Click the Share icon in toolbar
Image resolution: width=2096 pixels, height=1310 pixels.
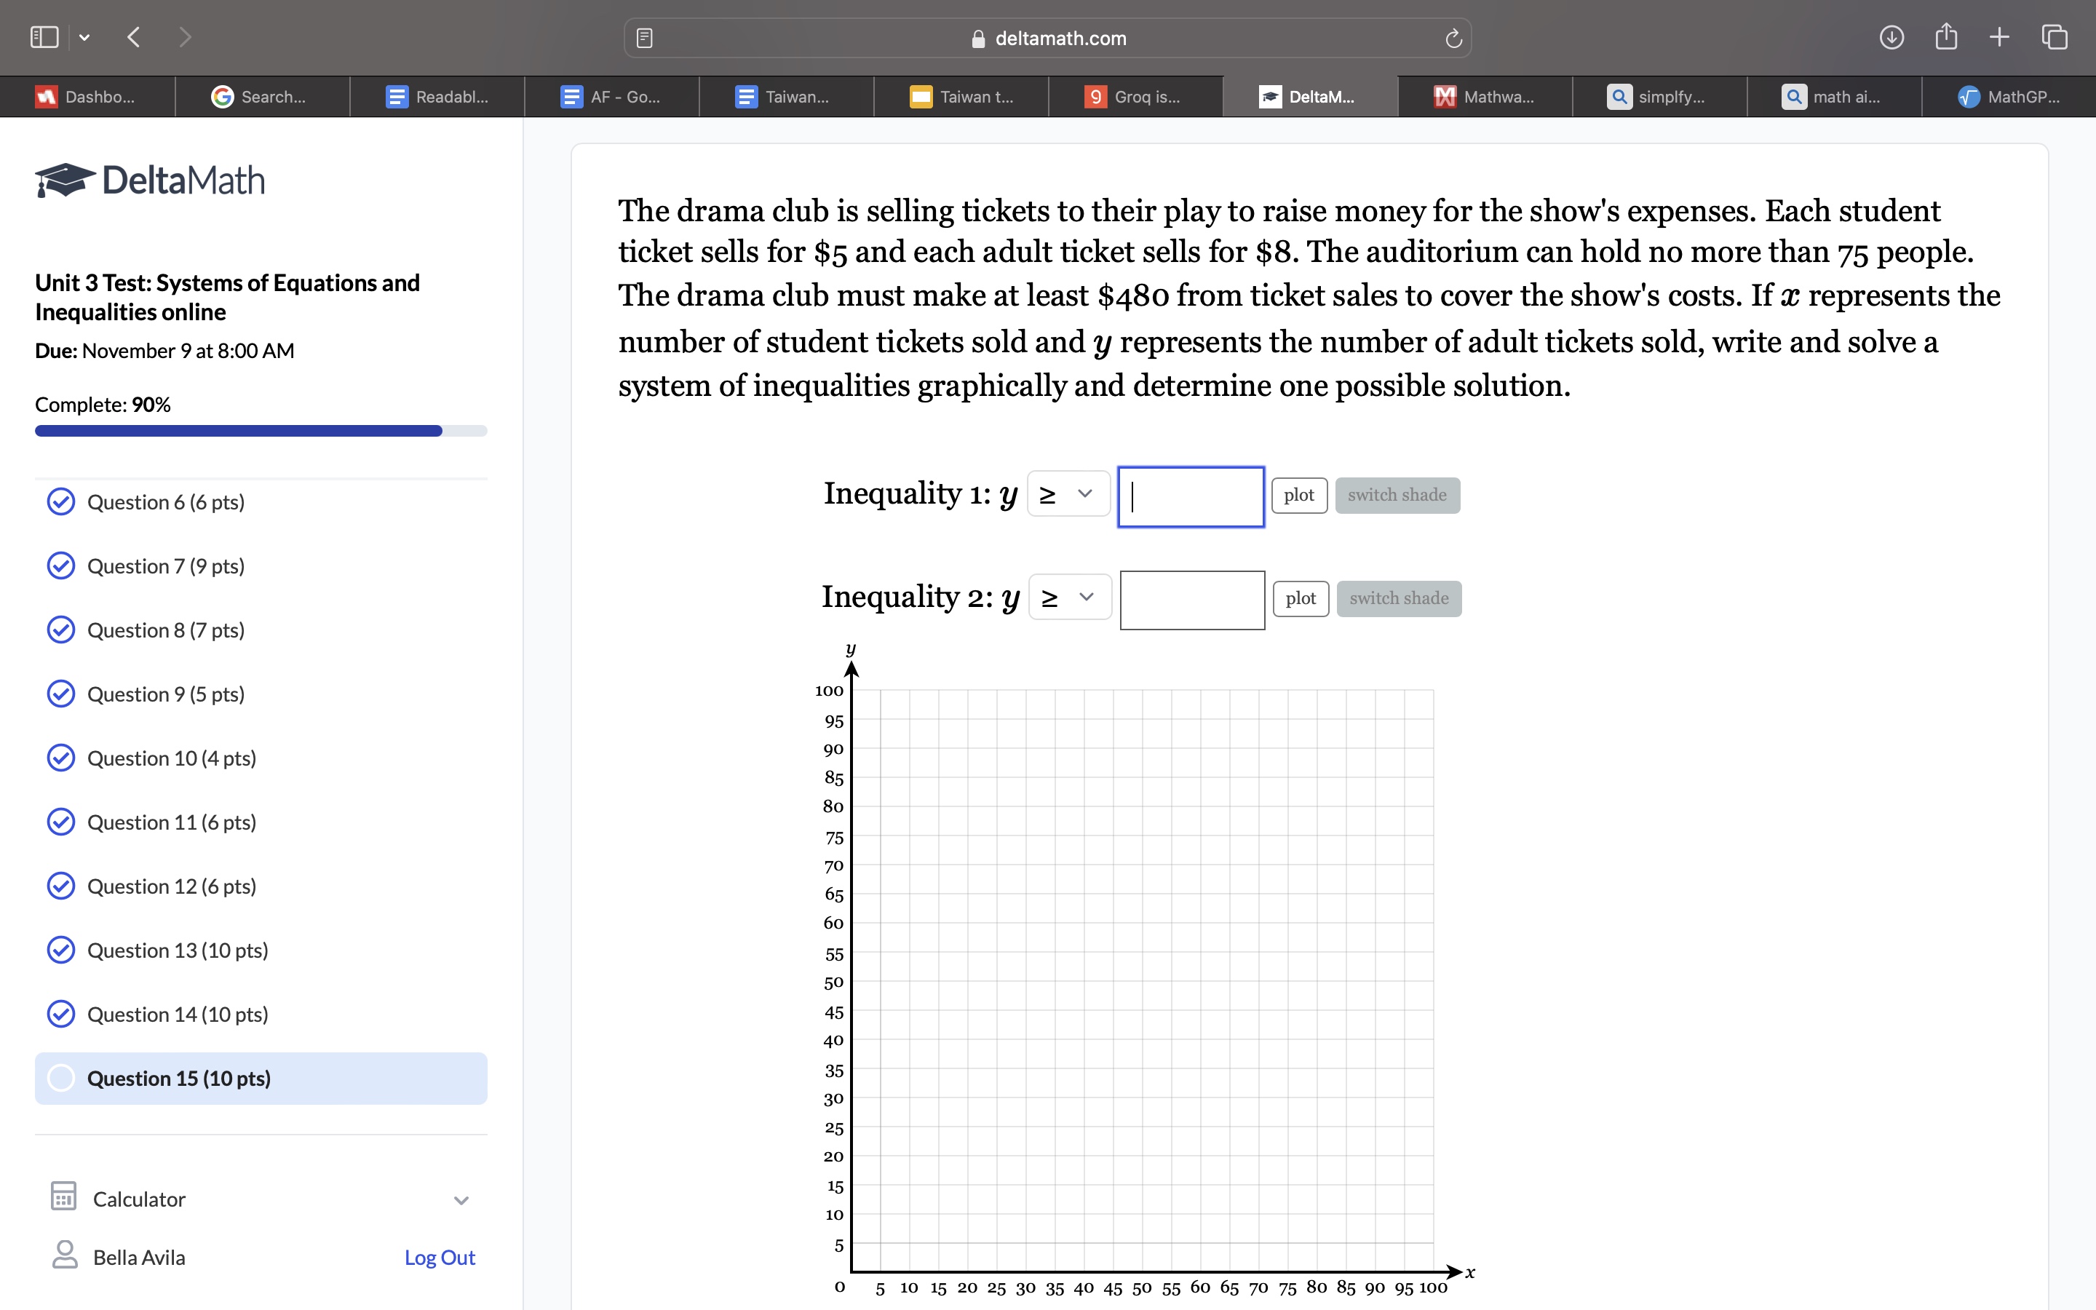click(x=1946, y=36)
